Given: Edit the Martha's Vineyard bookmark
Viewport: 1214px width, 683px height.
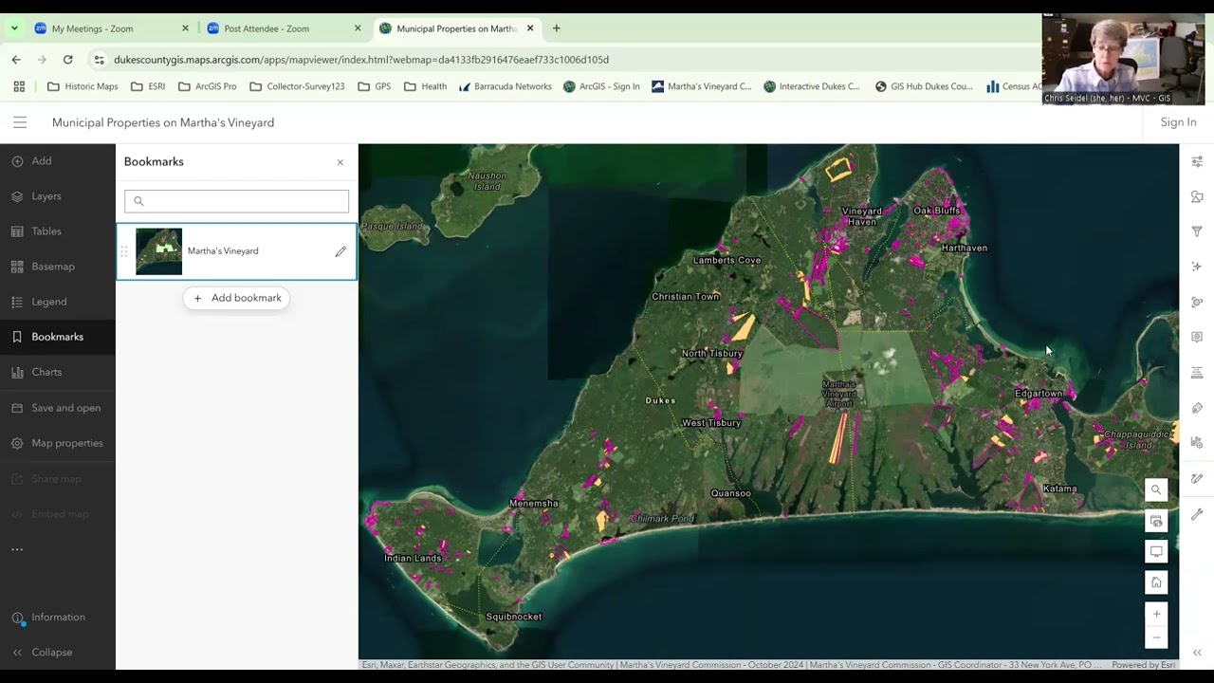Looking at the screenshot, I should click(340, 251).
